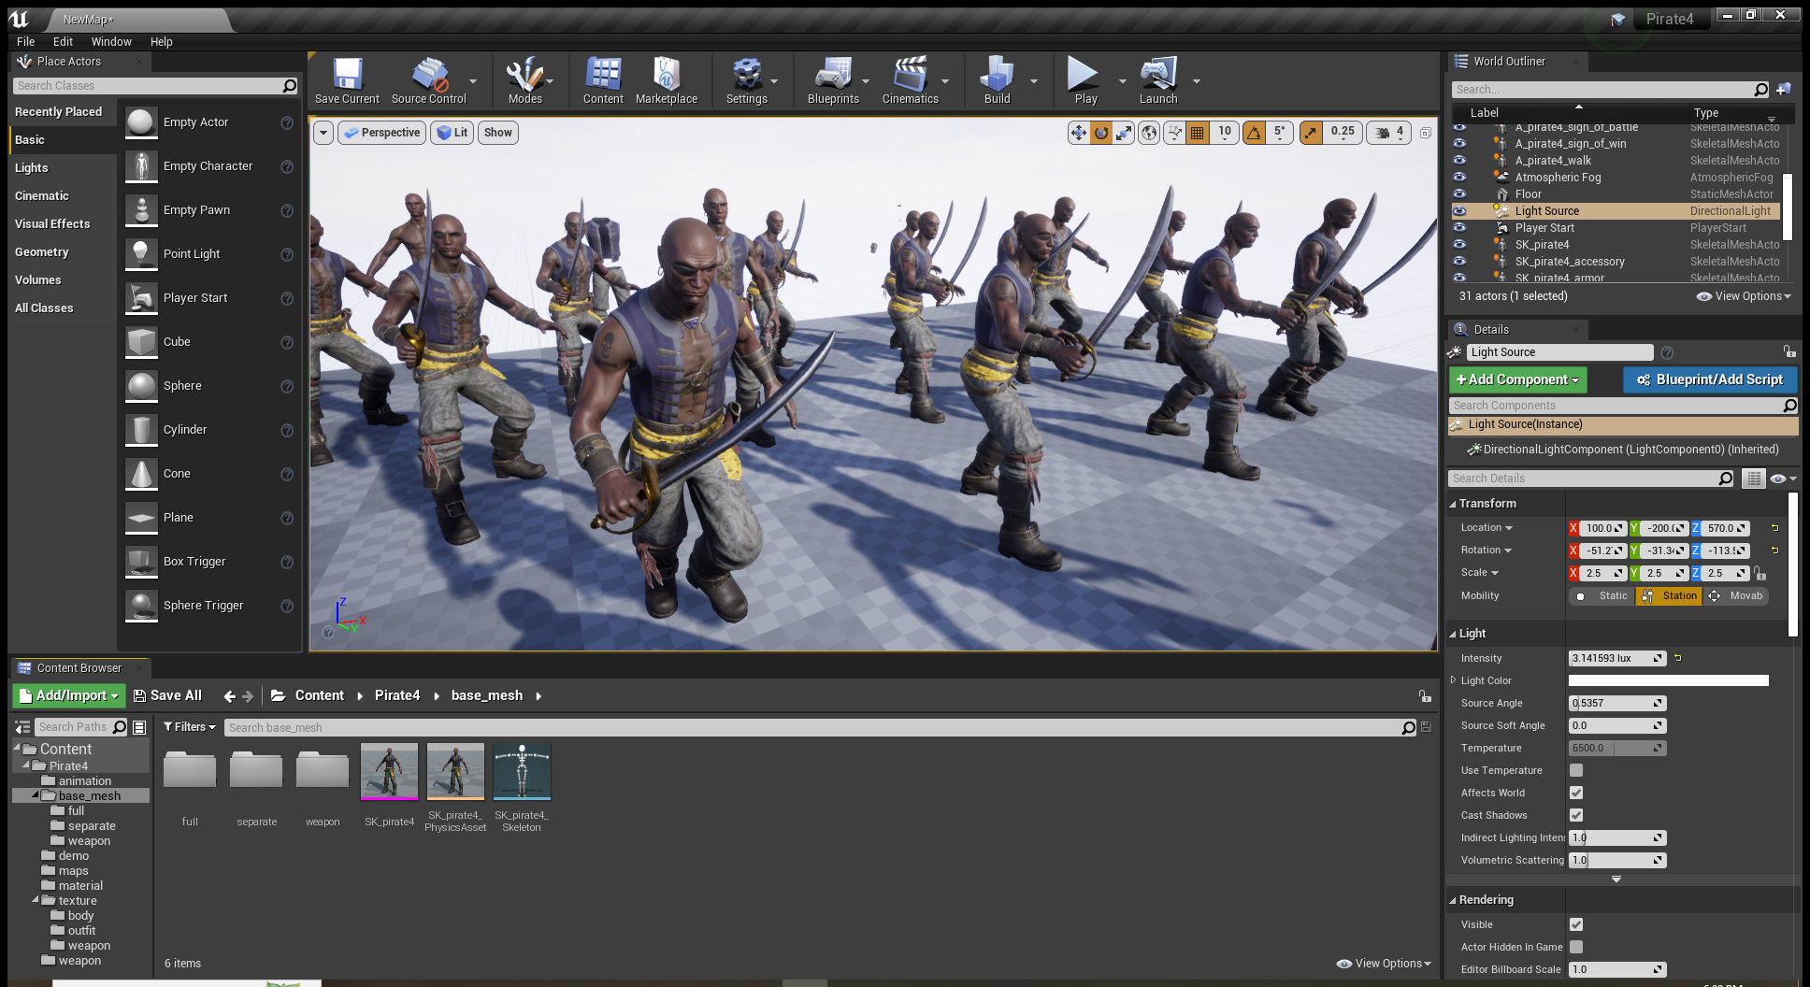Click the Search Classes input field
Viewport: 1810px width, 987px height.
(x=155, y=86)
